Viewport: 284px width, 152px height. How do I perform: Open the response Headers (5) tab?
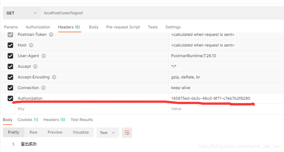click(54, 120)
